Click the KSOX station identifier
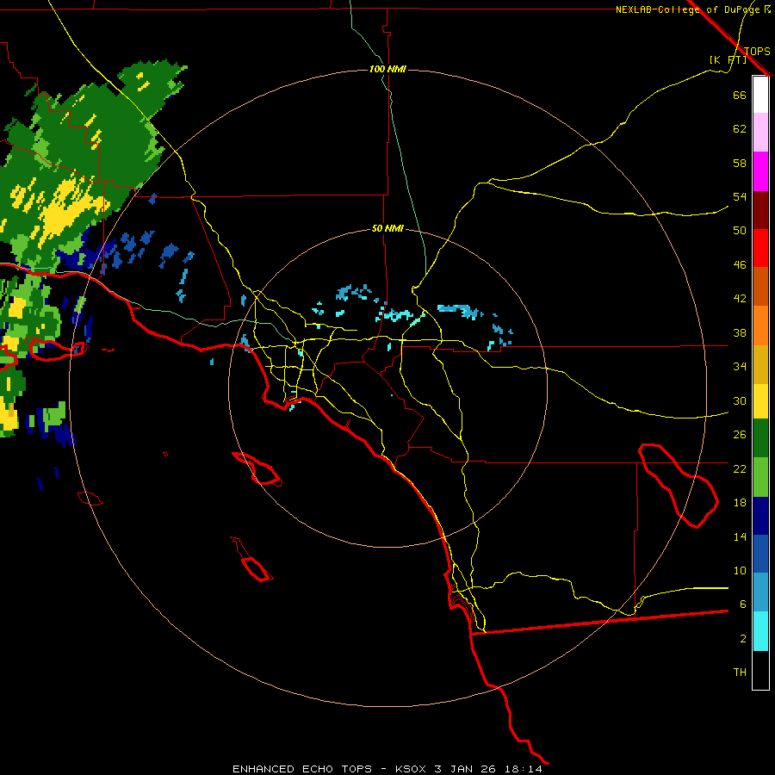Viewport: 775px width, 775px height. pyautogui.click(x=412, y=769)
